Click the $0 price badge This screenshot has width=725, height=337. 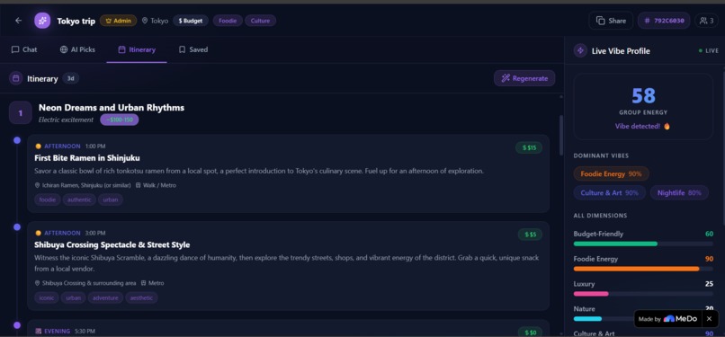(x=530, y=333)
